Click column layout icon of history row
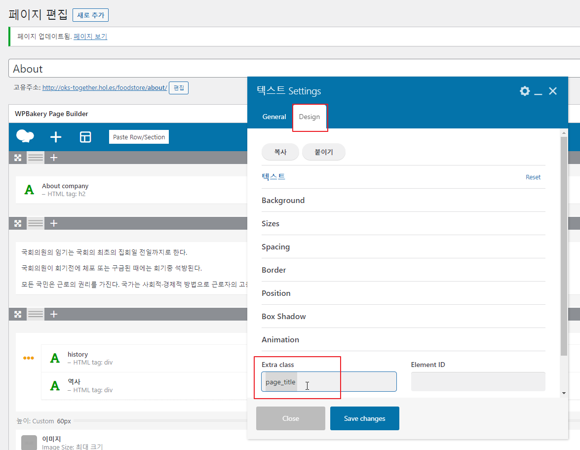 coord(36,314)
